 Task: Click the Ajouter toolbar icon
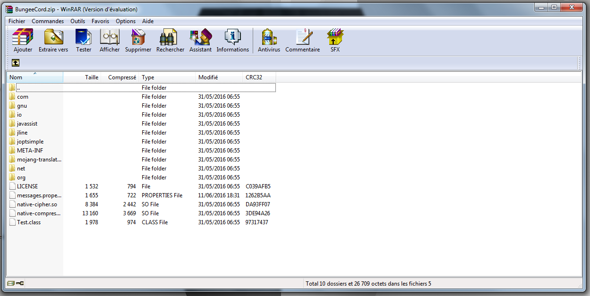click(x=23, y=40)
